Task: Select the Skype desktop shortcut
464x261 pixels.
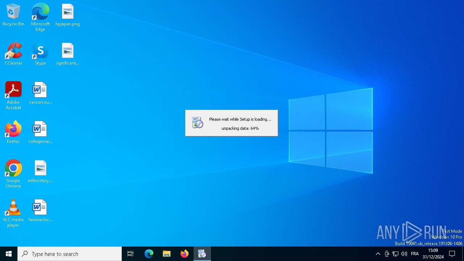Action: [x=40, y=54]
